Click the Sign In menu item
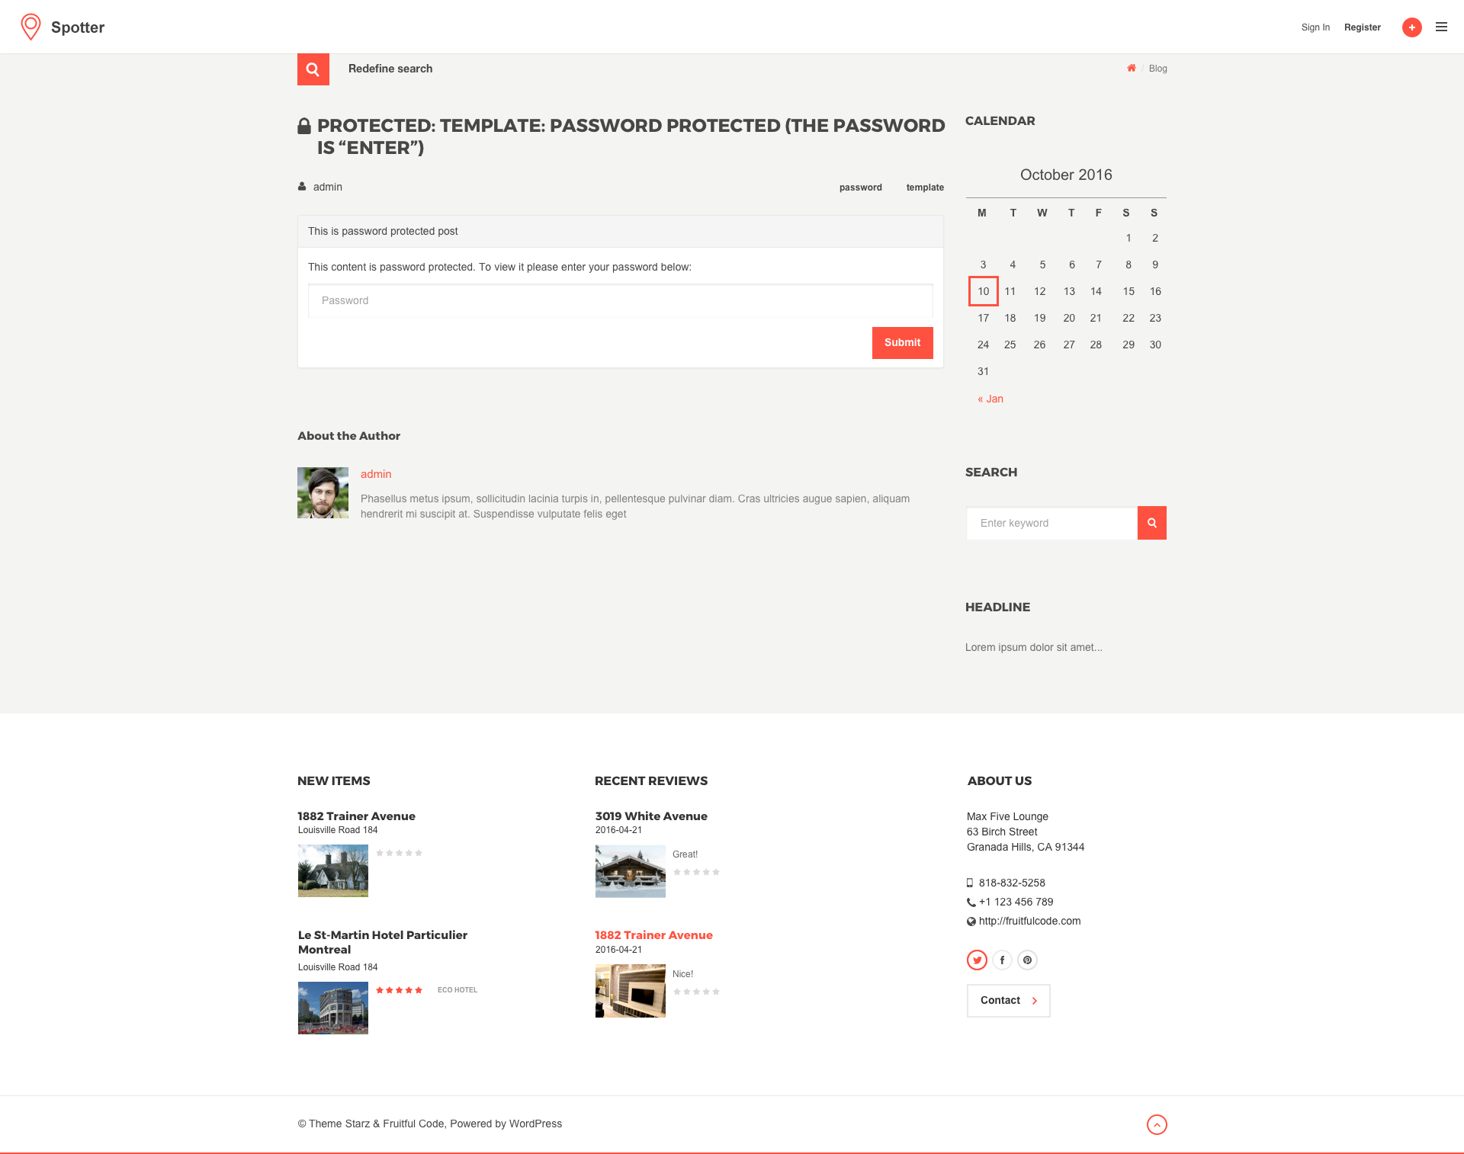 pyautogui.click(x=1315, y=27)
